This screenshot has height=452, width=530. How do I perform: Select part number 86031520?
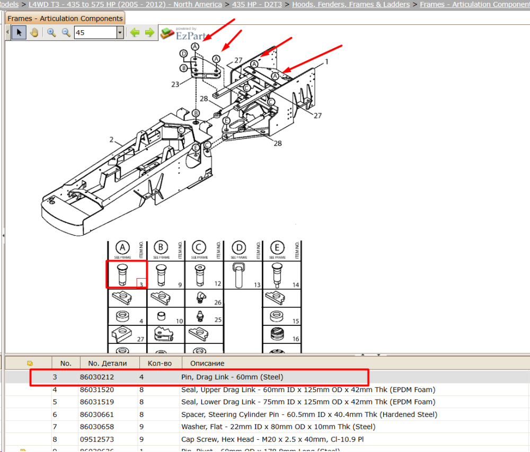pyautogui.click(x=97, y=389)
